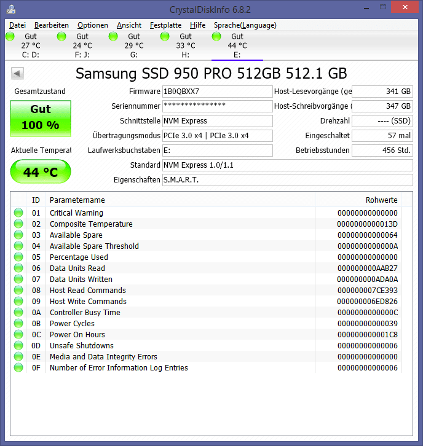Click the Parametername column header
Screen dimensions: 423x446
[180, 200]
